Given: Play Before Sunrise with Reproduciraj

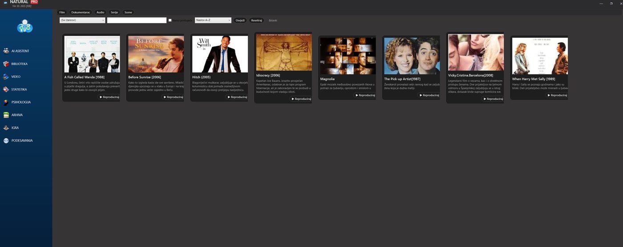Looking at the screenshot, I should (173, 97).
